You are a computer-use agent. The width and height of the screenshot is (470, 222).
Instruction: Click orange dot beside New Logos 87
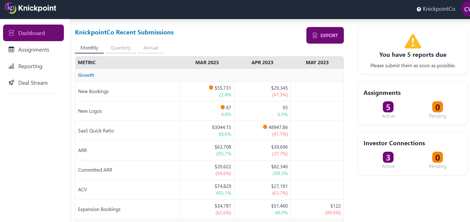223,107
